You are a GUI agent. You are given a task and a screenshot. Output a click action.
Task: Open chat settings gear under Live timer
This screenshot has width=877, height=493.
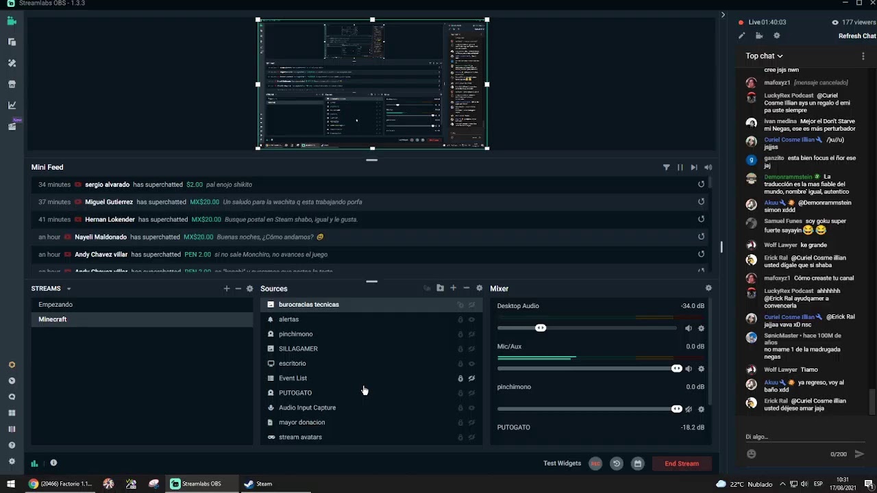pyautogui.click(x=776, y=36)
